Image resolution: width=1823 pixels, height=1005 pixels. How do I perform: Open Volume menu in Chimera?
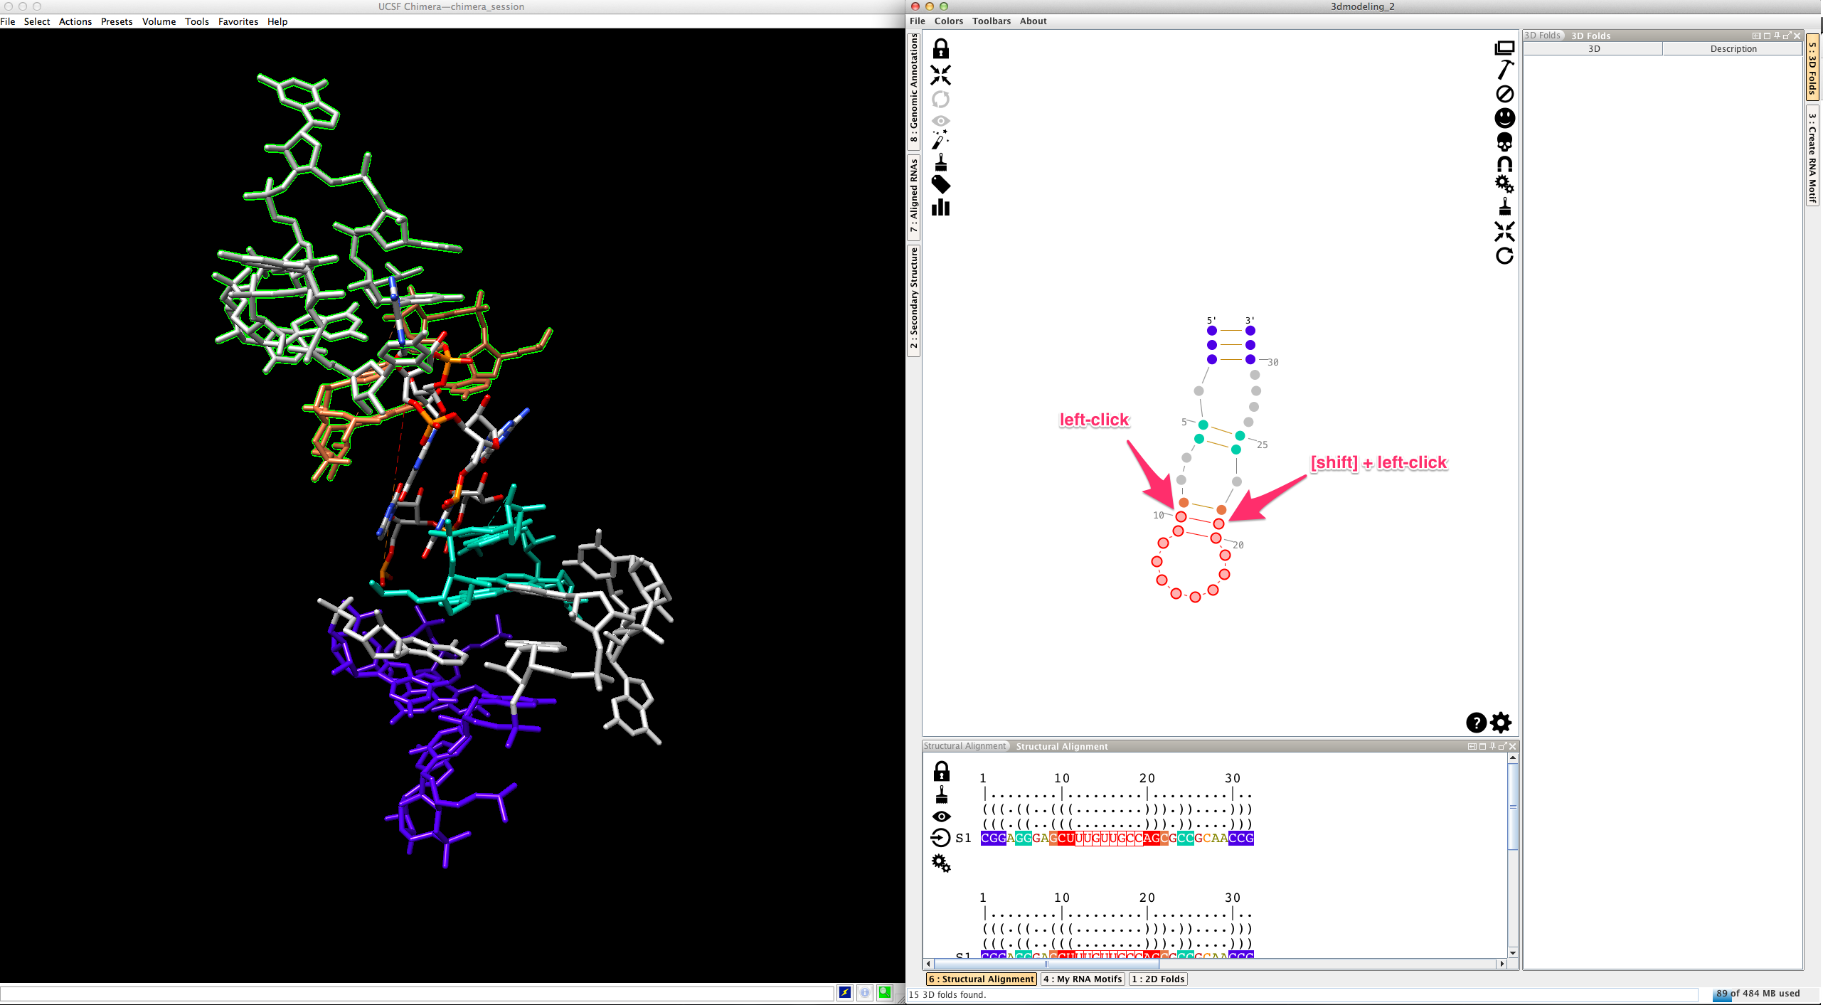(x=159, y=21)
